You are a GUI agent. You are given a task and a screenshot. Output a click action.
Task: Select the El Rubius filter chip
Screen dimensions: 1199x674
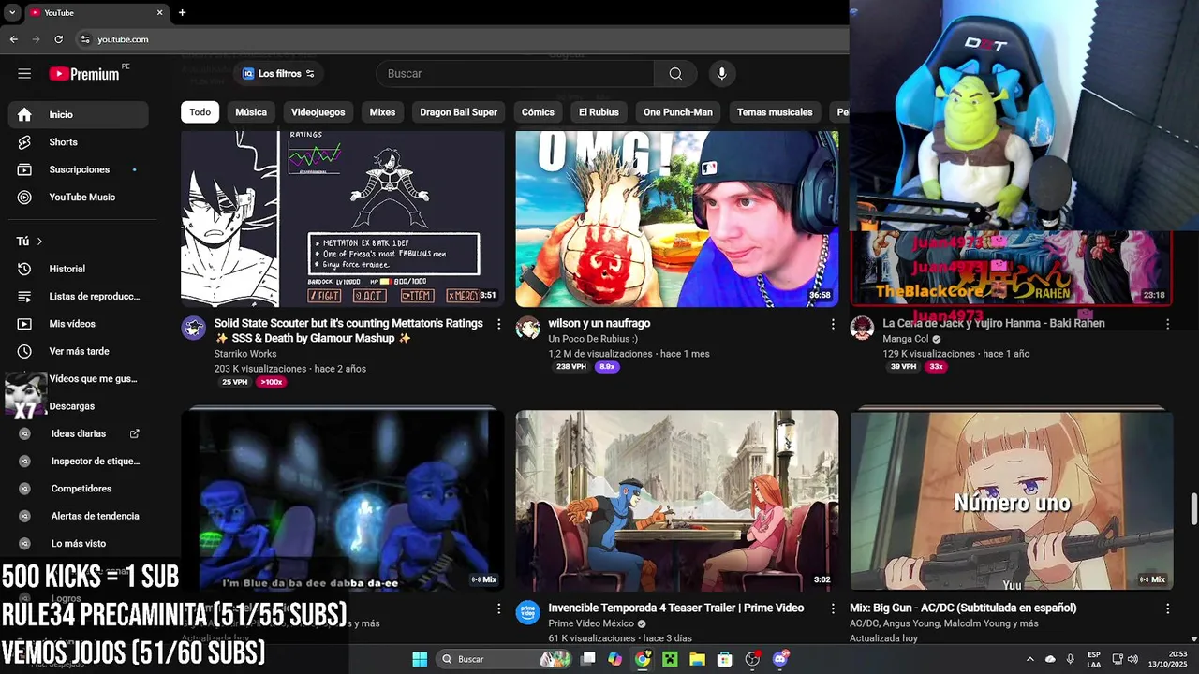(x=599, y=112)
